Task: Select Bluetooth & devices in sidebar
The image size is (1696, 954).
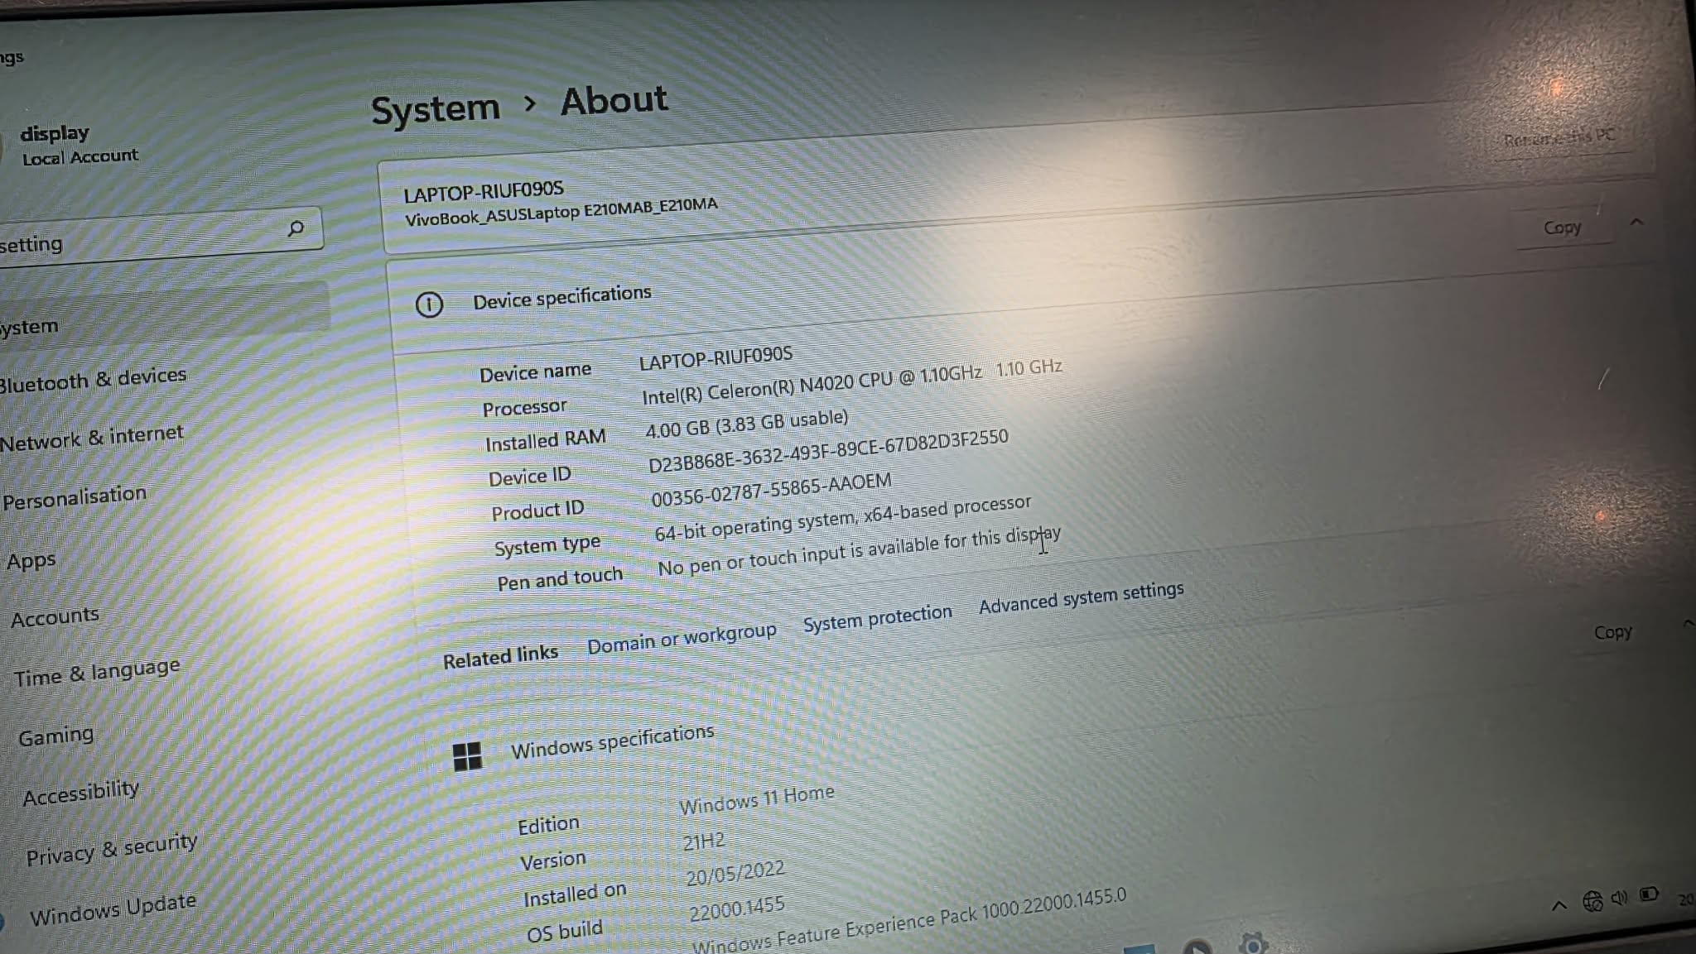Action: click(x=94, y=380)
